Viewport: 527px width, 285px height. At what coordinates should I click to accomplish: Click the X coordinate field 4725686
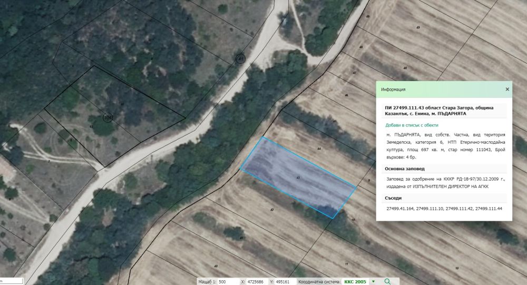pos(256,281)
